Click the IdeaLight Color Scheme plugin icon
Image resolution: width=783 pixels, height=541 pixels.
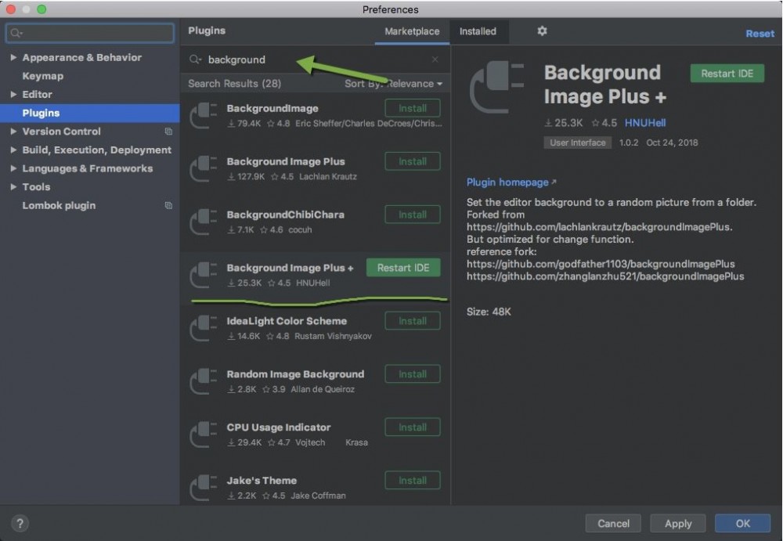pos(204,328)
